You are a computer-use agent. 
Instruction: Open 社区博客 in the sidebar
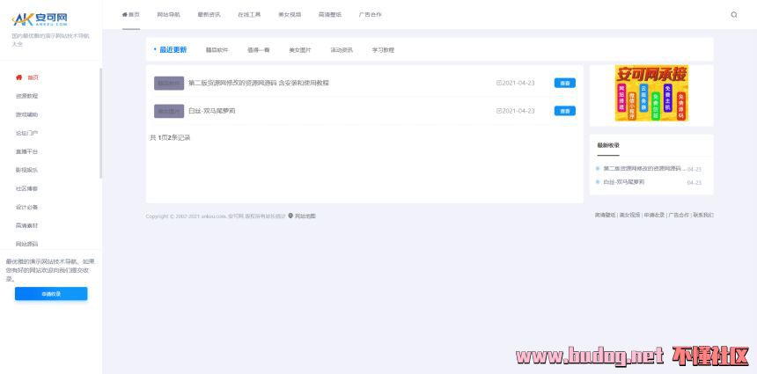[26, 188]
